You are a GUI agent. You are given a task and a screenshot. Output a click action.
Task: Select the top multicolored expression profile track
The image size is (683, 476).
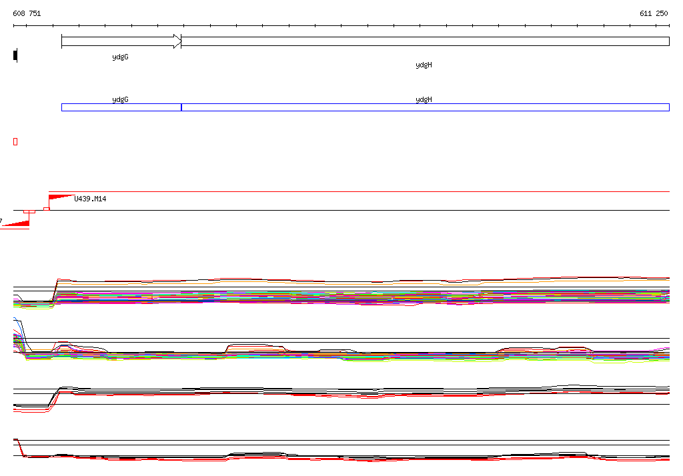click(341, 293)
